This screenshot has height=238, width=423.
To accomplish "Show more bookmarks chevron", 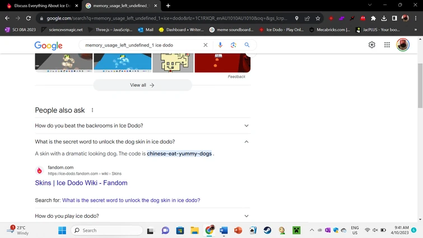I will [416, 30].
